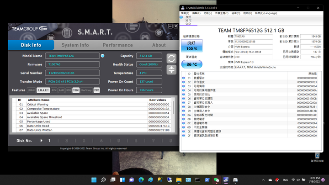
Task: Select the Critical Warning attribute row
Action: 92,104
